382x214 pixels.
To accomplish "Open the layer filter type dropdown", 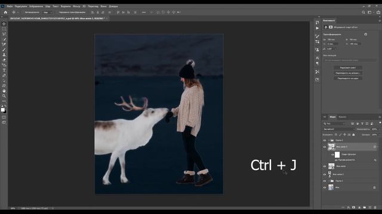I will click(x=335, y=124).
